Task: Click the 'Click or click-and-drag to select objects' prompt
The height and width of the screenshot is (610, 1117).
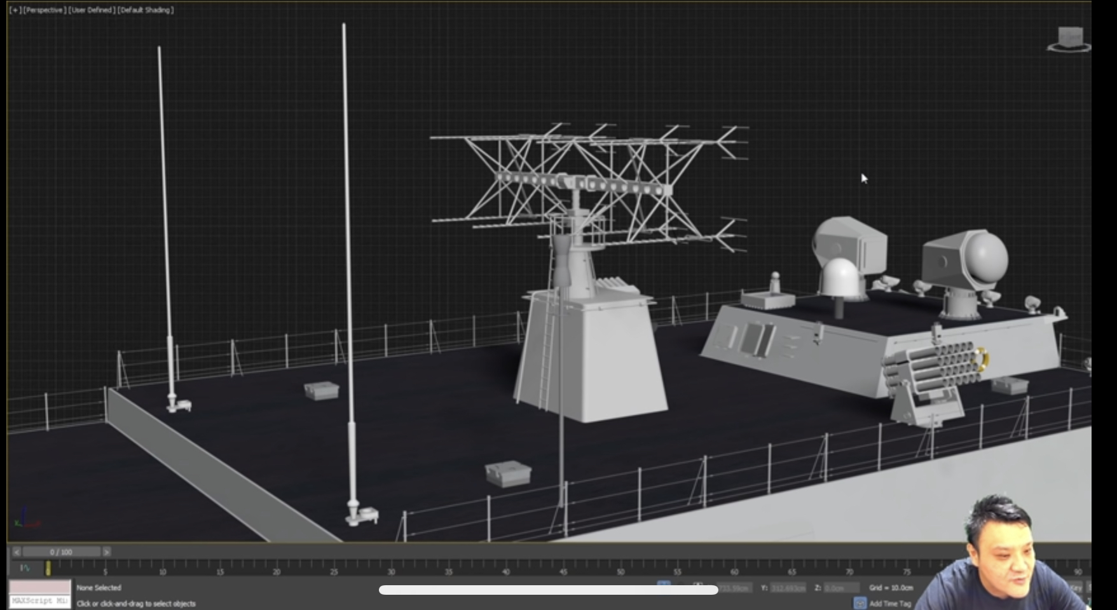Action: click(x=136, y=604)
